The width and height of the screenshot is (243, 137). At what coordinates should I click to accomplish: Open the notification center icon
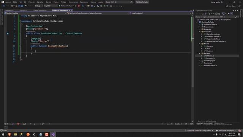tap(239, 134)
